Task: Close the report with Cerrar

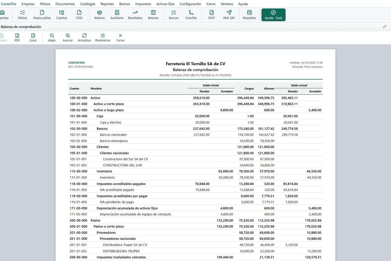Action: point(120,37)
